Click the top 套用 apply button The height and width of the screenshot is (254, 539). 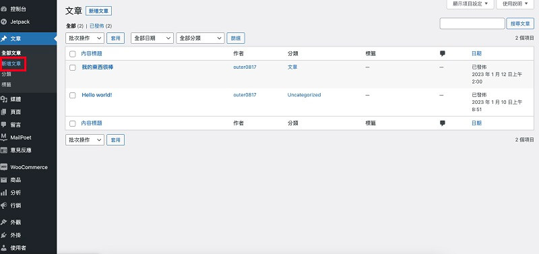(x=115, y=38)
